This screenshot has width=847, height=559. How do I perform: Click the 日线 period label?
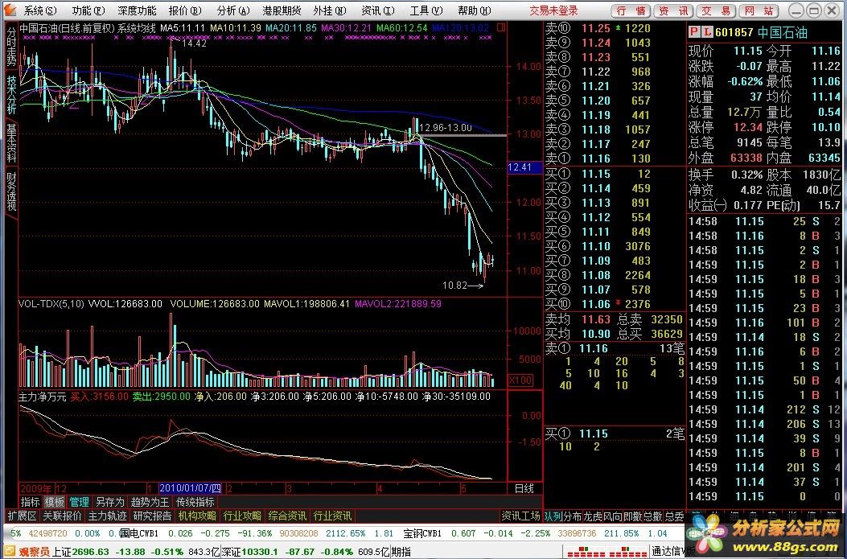pos(524,488)
